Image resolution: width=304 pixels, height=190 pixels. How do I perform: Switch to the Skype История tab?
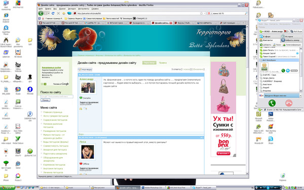pyautogui.click(x=289, y=36)
